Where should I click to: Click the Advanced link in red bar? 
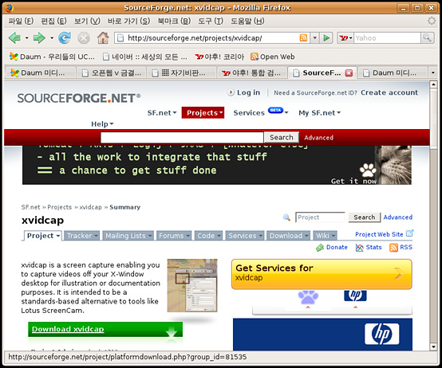pyautogui.click(x=318, y=138)
